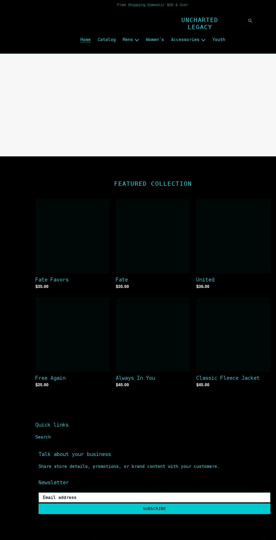Open the Free Again product image
The image size is (276, 540).
tap(72, 334)
